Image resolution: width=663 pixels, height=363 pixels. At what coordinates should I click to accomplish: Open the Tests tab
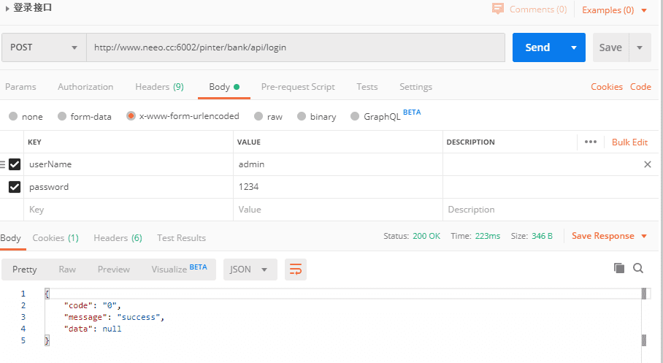367,87
